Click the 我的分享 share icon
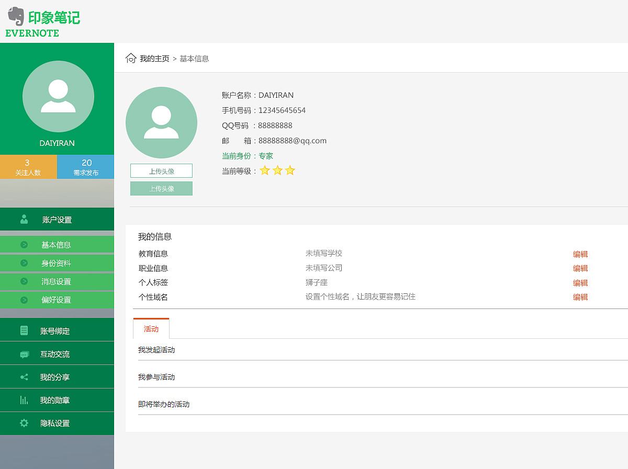This screenshot has height=469, width=628. coord(23,376)
